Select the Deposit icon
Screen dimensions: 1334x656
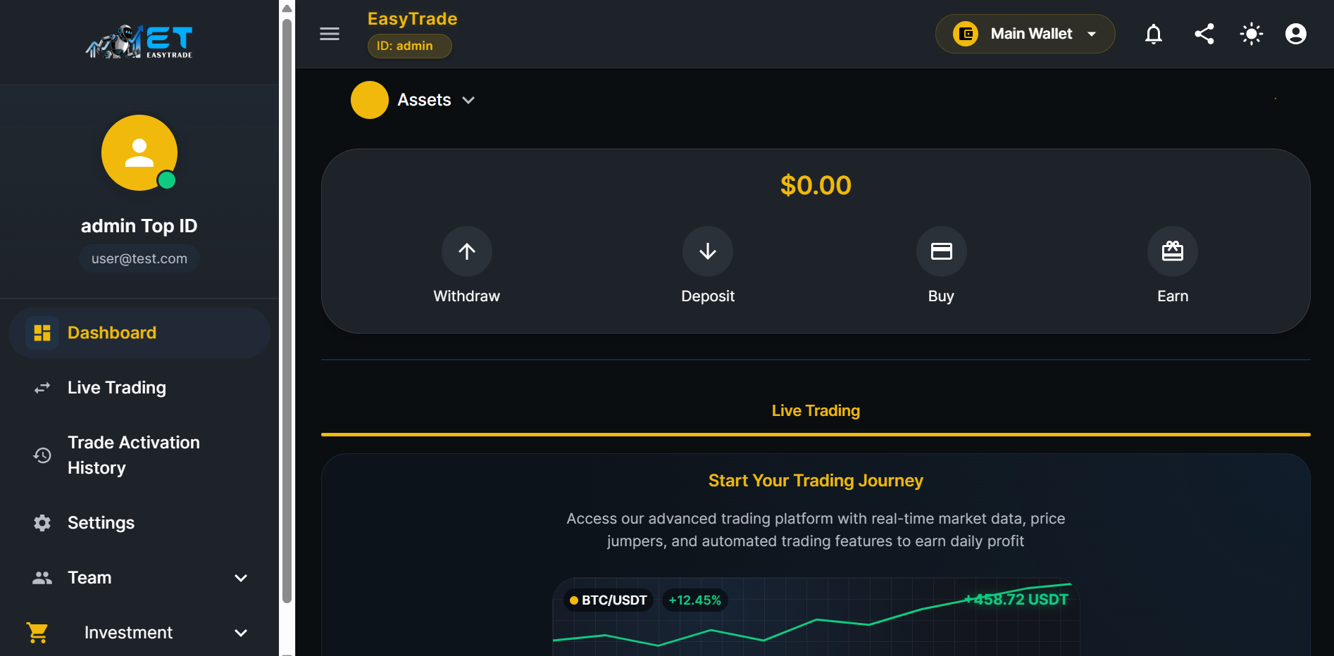point(707,251)
